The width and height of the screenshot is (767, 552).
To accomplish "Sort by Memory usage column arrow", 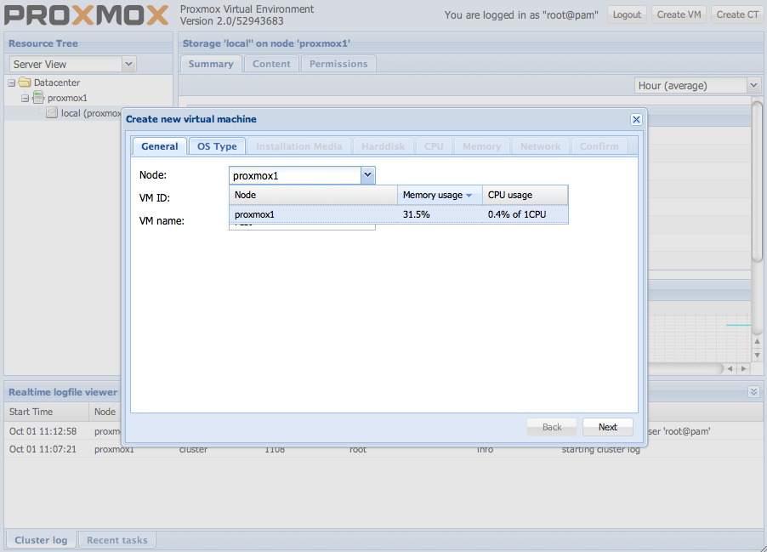I will (469, 196).
